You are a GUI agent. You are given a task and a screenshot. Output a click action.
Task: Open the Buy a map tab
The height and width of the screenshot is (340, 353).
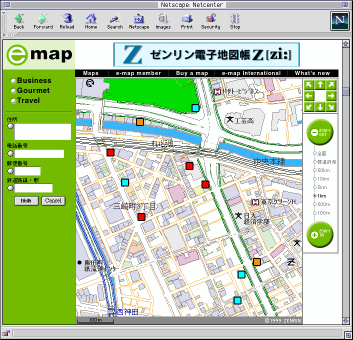click(x=192, y=73)
